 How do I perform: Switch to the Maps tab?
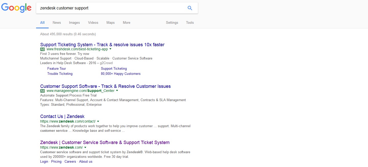tap(110, 22)
